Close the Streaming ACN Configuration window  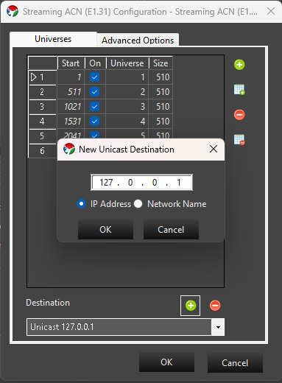point(271,11)
